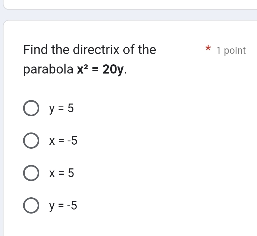
Task: Click the previous question card at top
Action: [130, 4]
